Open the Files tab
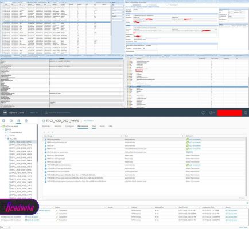 point(94,126)
